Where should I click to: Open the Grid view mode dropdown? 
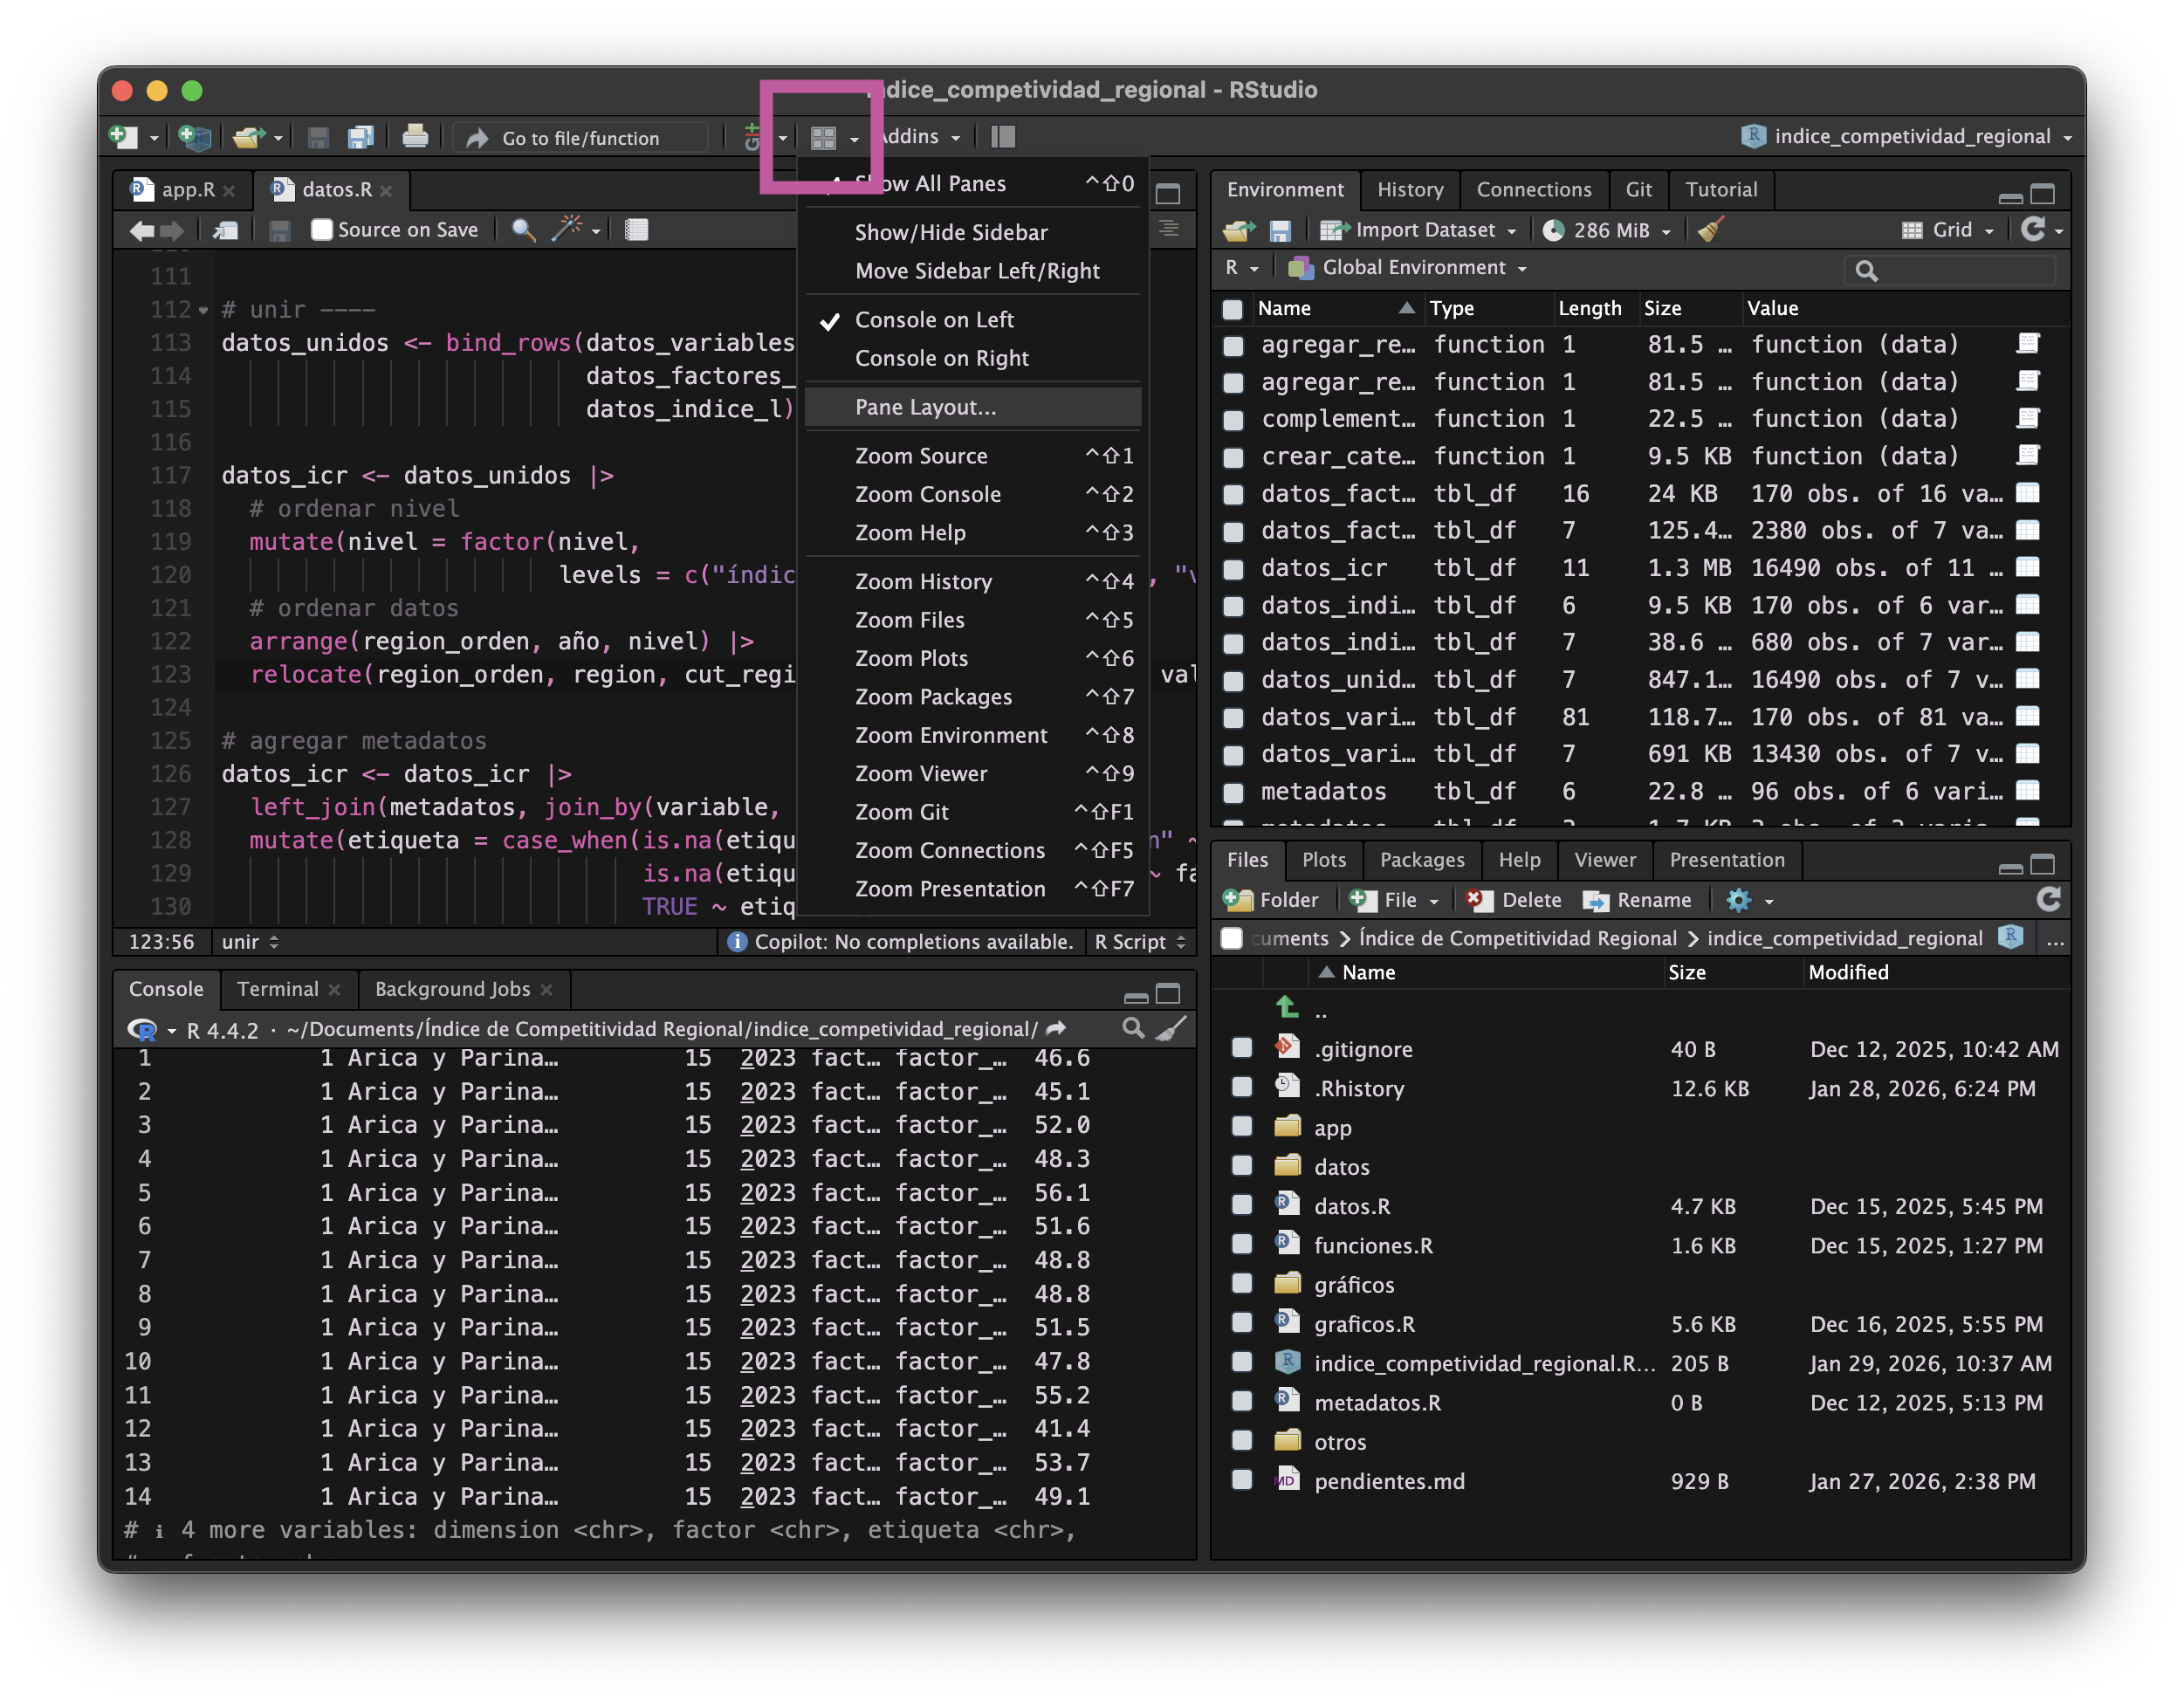coord(1949,231)
